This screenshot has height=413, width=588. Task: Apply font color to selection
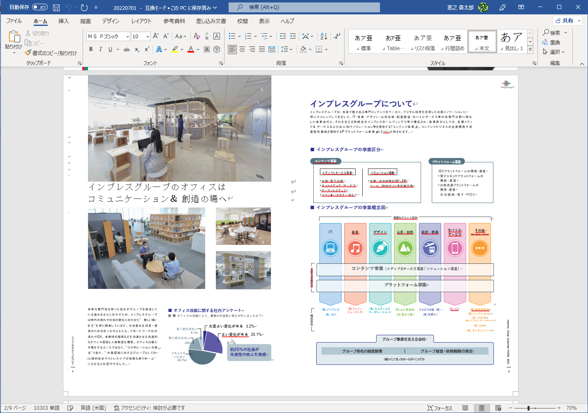(190, 49)
